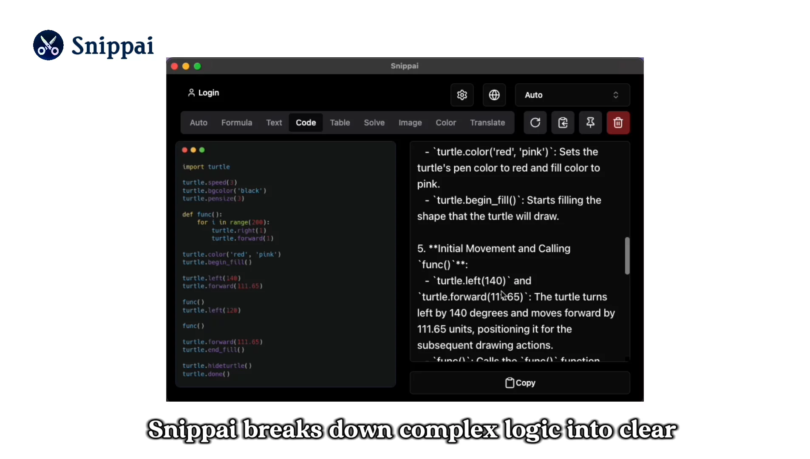Screen dimensions: 810x459
Task: Open the Auto language dropdown
Action: pyautogui.click(x=572, y=95)
